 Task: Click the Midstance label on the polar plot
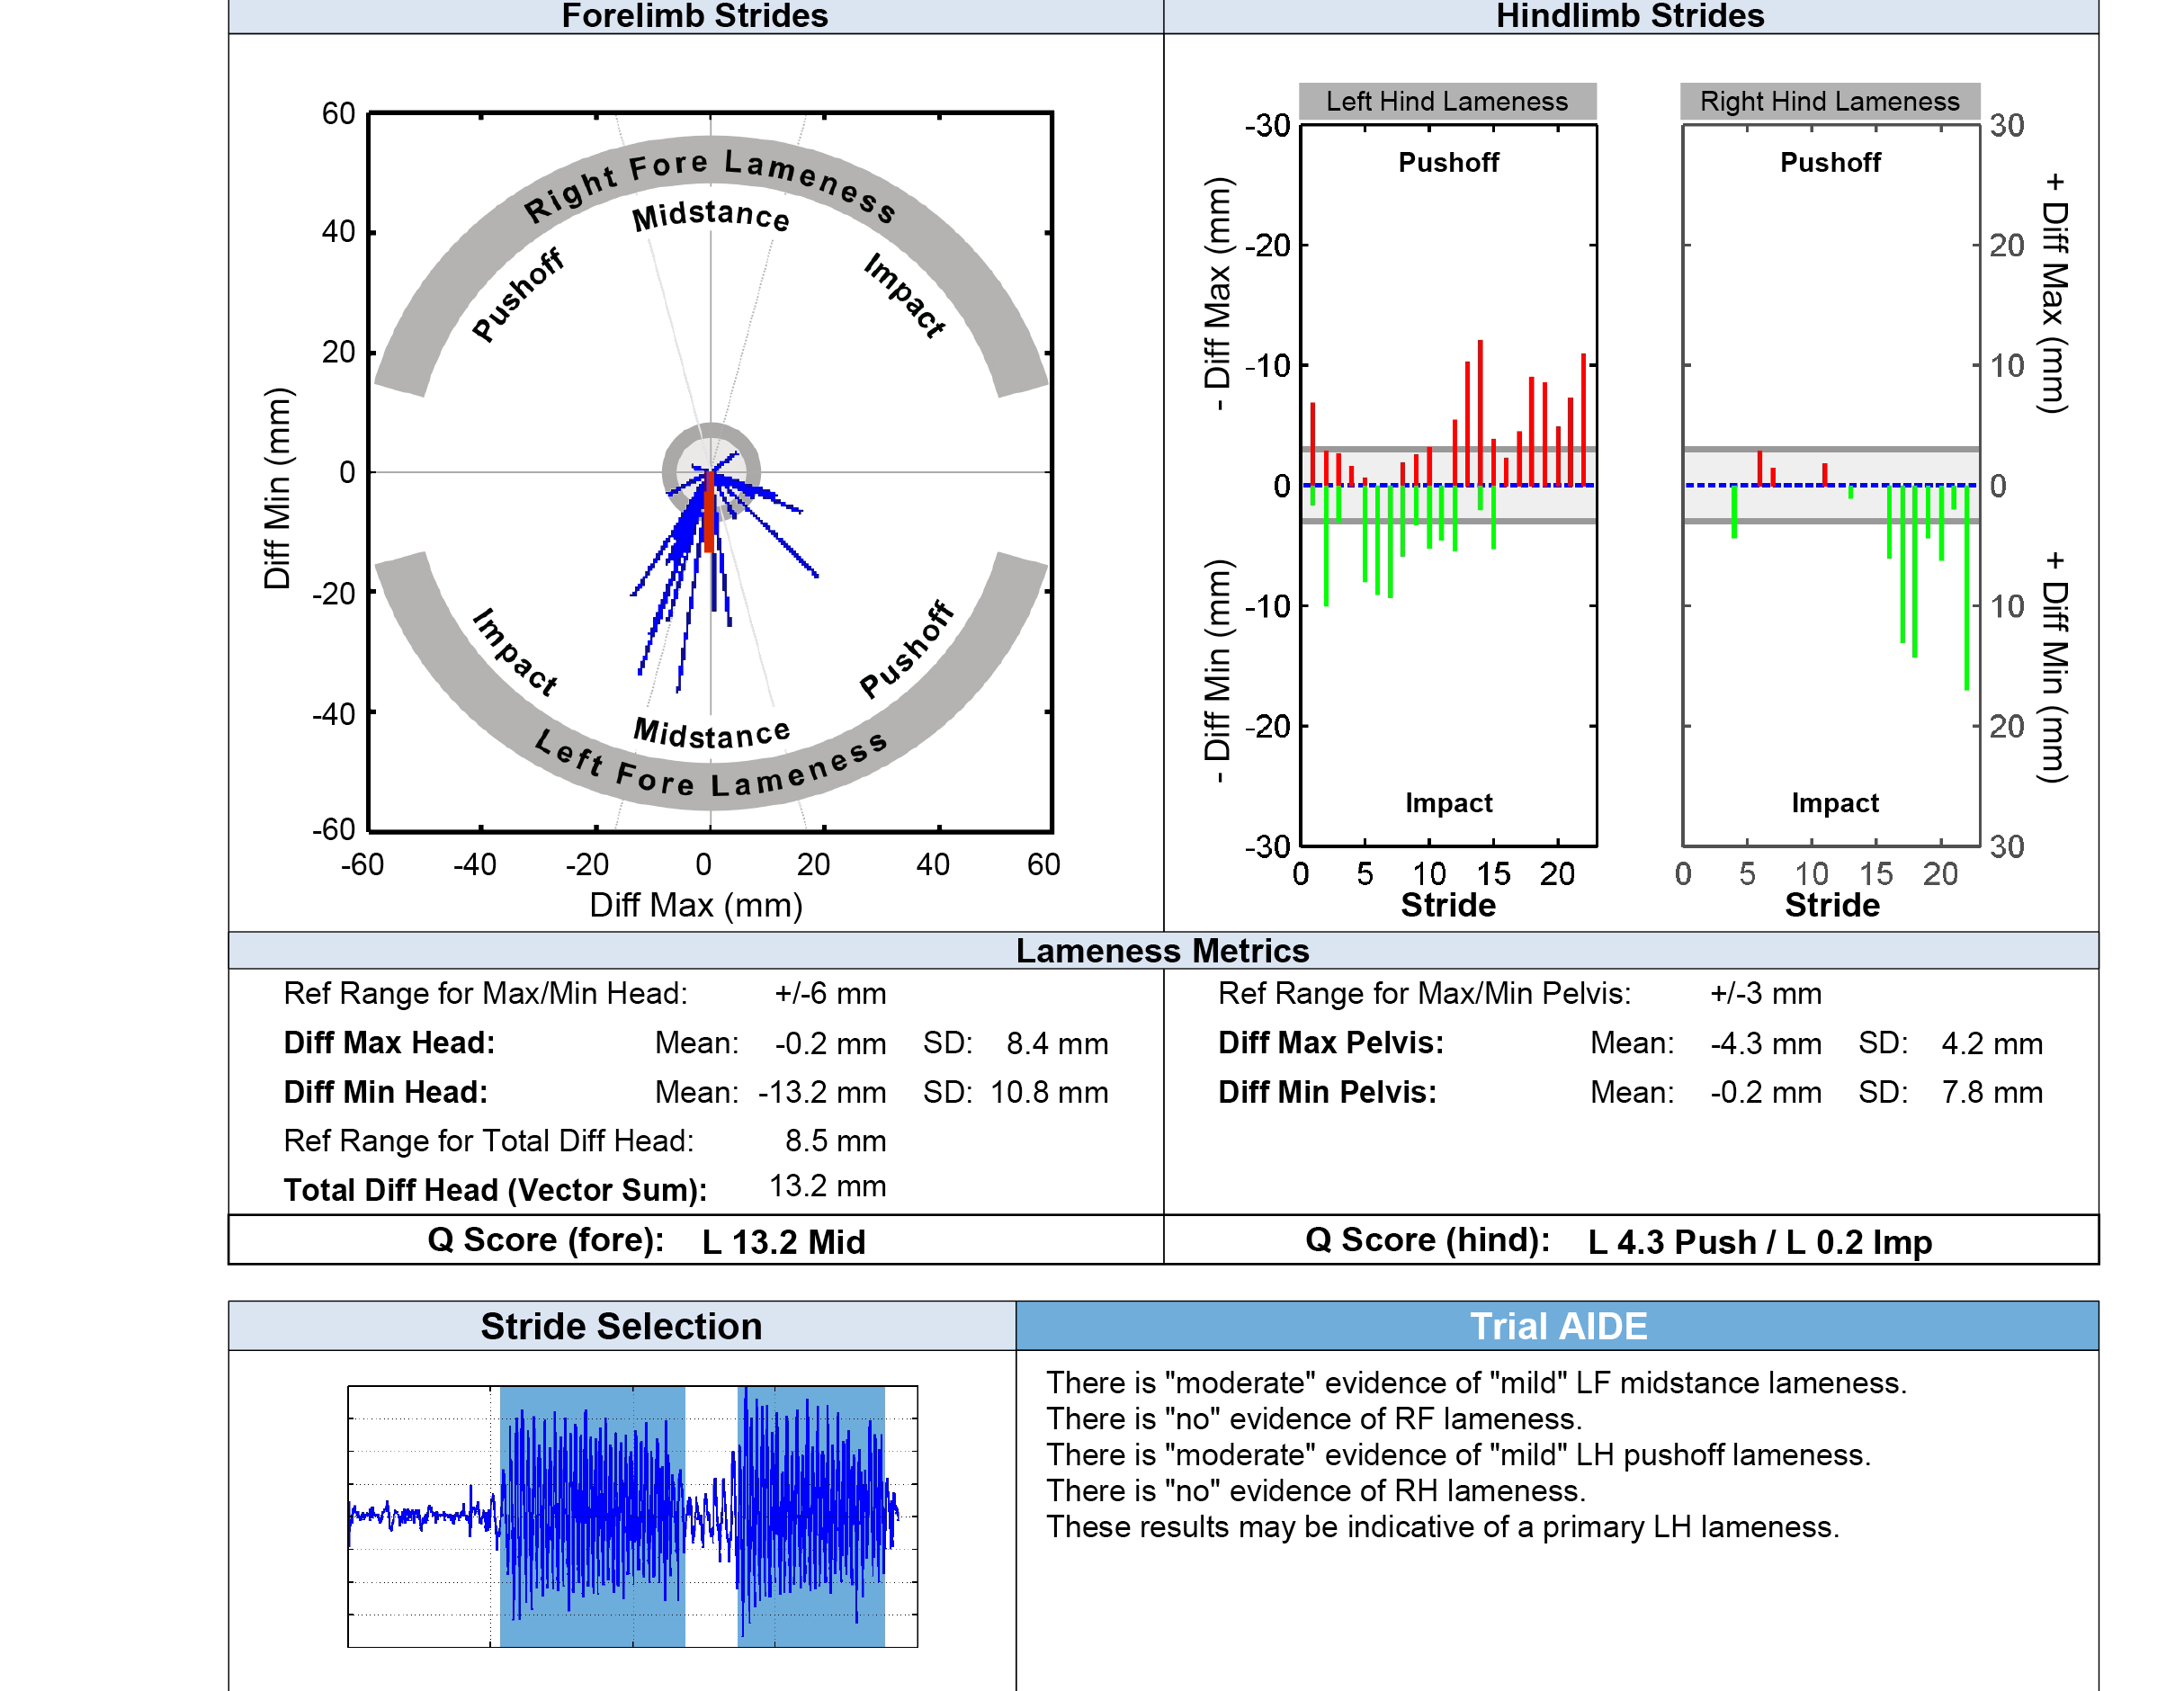coord(710,215)
